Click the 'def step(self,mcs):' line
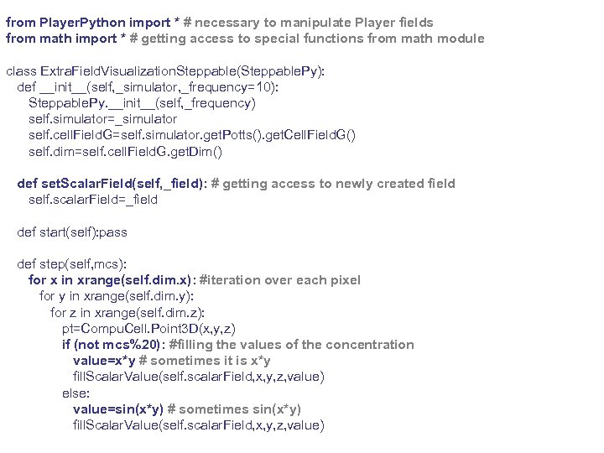Image resolution: width=604 pixels, height=453 pixels. point(72,264)
